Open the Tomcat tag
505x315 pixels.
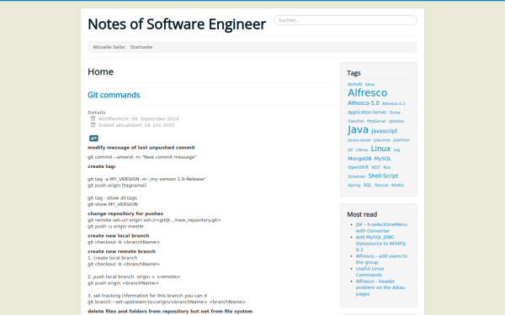click(x=381, y=185)
